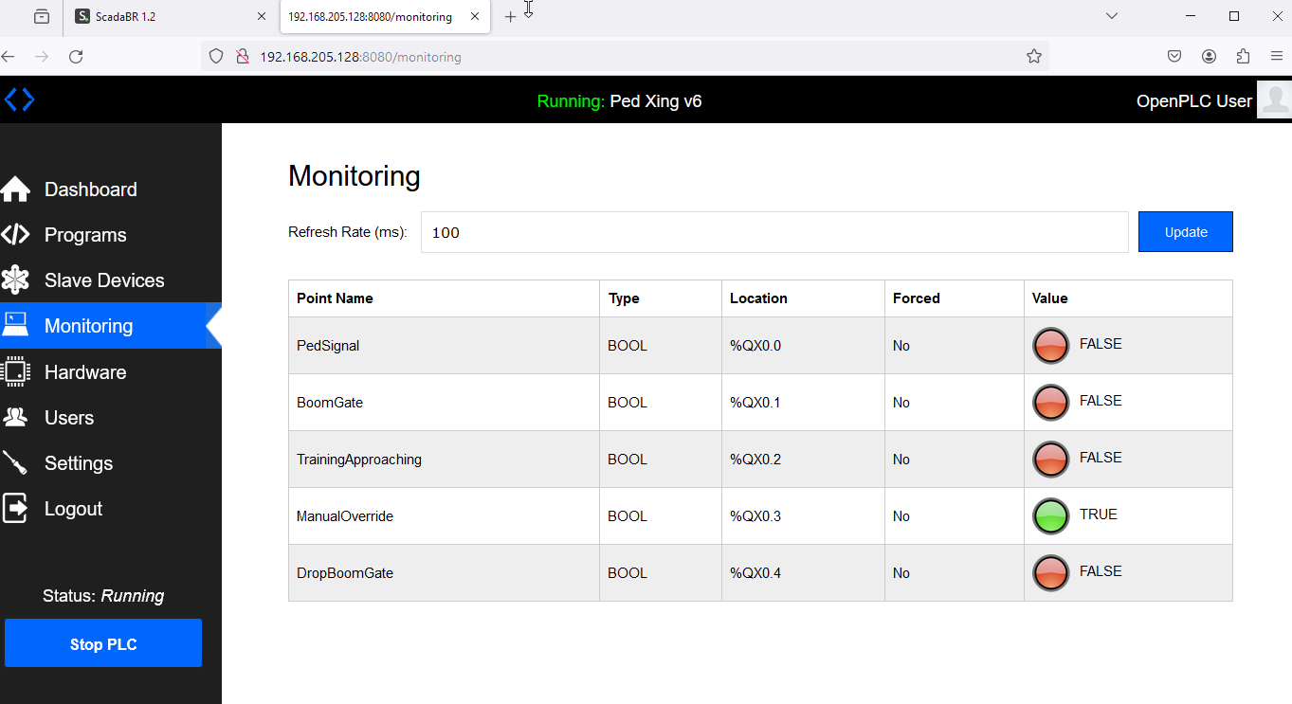This screenshot has width=1292, height=704.
Task: Open Hardware using the chip icon
Action: pos(17,371)
